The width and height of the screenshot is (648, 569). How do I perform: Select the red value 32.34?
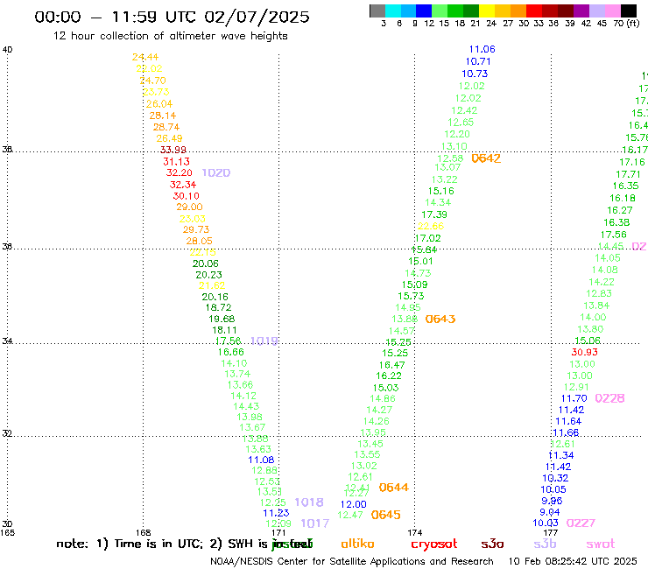tap(183, 185)
